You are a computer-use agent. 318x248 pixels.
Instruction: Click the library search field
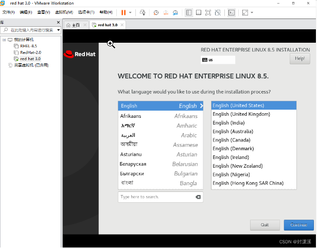click(x=30, y=30)
